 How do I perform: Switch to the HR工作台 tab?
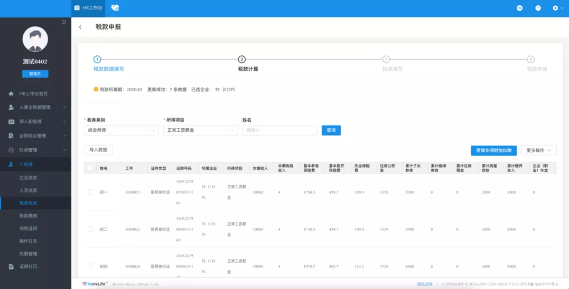tap(88, 8)
